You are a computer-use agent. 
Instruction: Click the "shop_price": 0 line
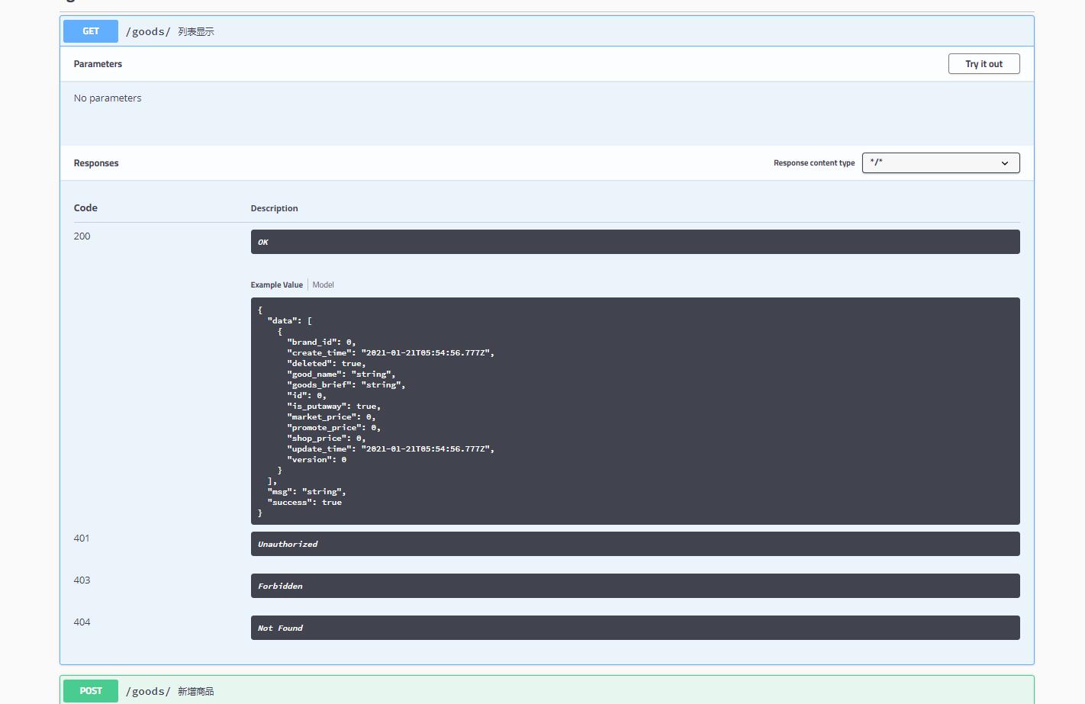tap(327, 439)
